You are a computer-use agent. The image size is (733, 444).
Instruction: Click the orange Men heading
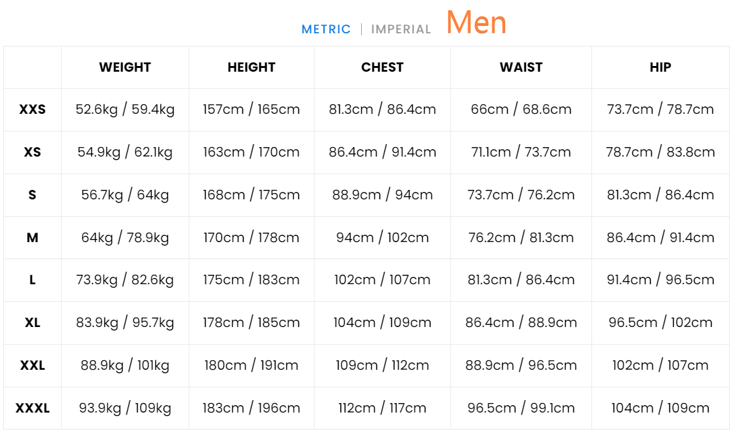(476, 23)
